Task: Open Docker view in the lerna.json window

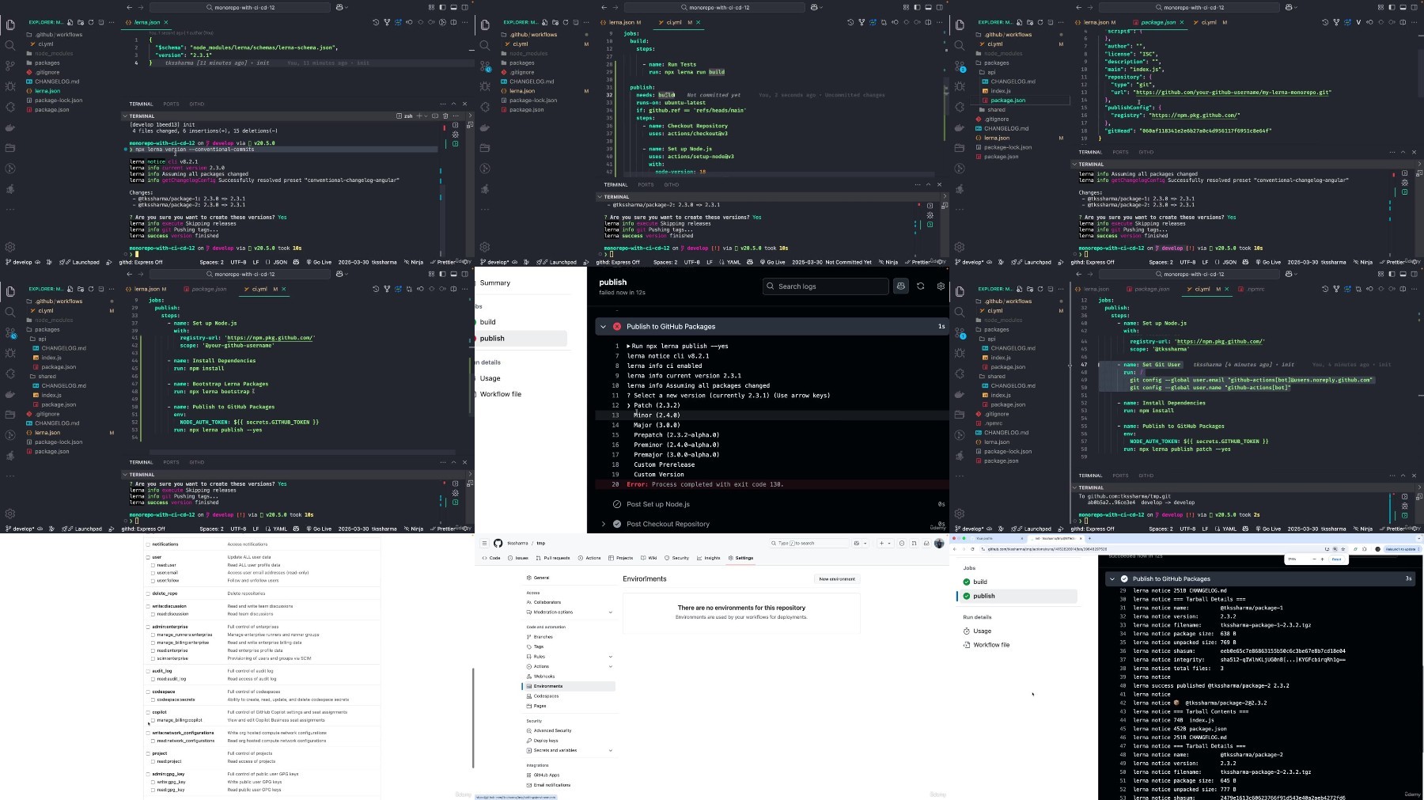Action: tap(10, 127)
